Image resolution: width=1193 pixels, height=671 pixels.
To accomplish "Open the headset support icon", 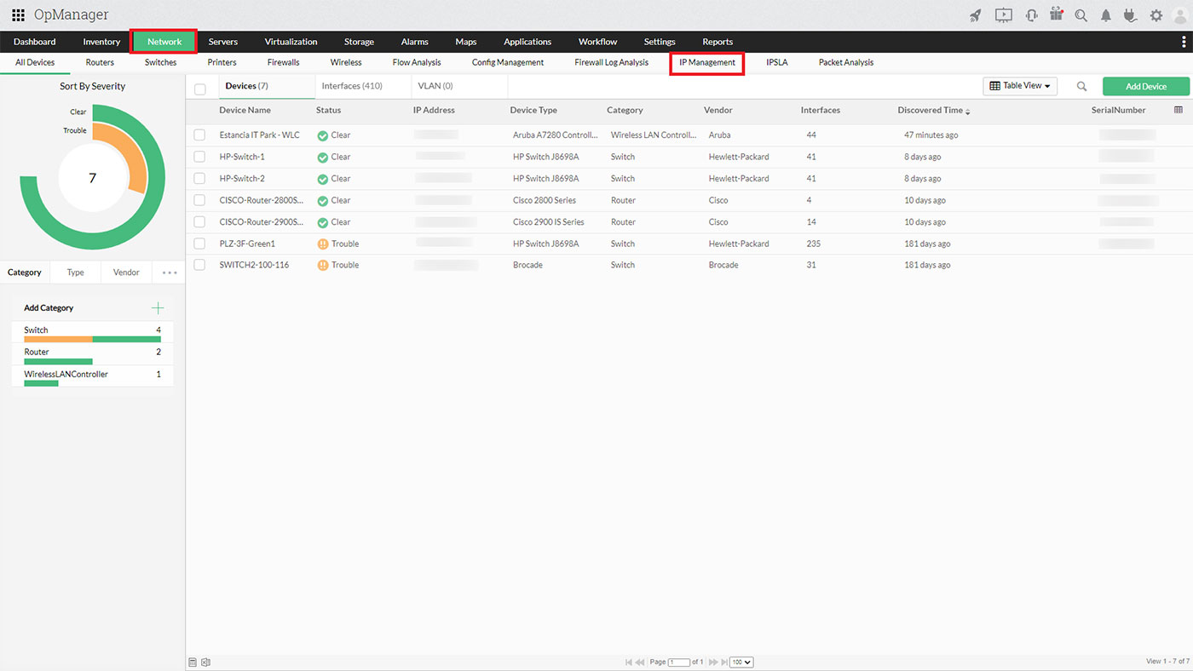I will 1031,15.
